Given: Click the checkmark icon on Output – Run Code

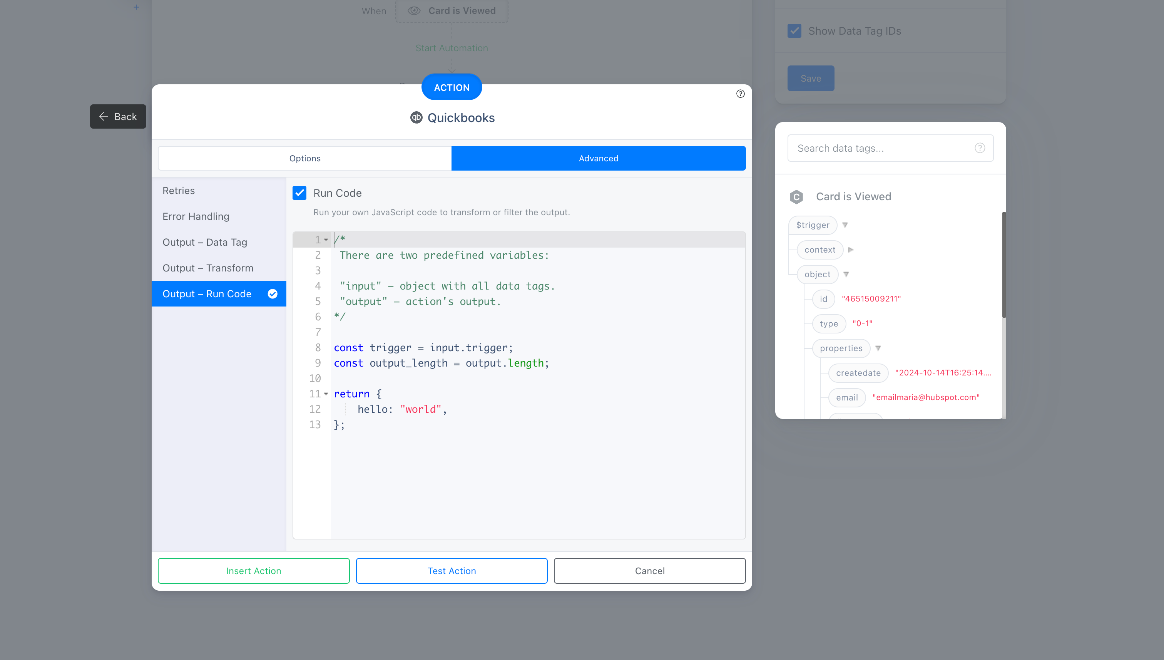Looking at the screenshot, I should pos(272,294).
